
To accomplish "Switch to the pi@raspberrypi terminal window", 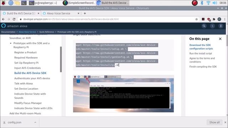I will [43, 3].
